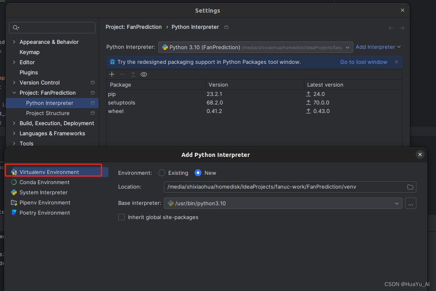Viewport: 436px width, 291px height.
Task: Expand Appearance & Behavior tree node
Action: (14, 42)
